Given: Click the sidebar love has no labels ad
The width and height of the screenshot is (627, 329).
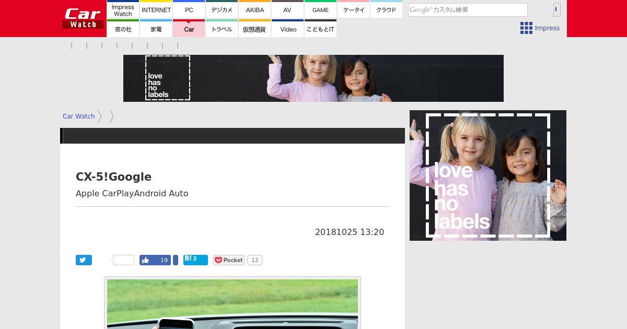Looking at the screenshot, I should 488,175.
